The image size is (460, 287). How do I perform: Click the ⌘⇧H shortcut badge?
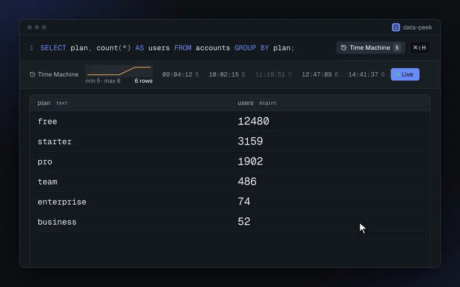coord(420,48)
